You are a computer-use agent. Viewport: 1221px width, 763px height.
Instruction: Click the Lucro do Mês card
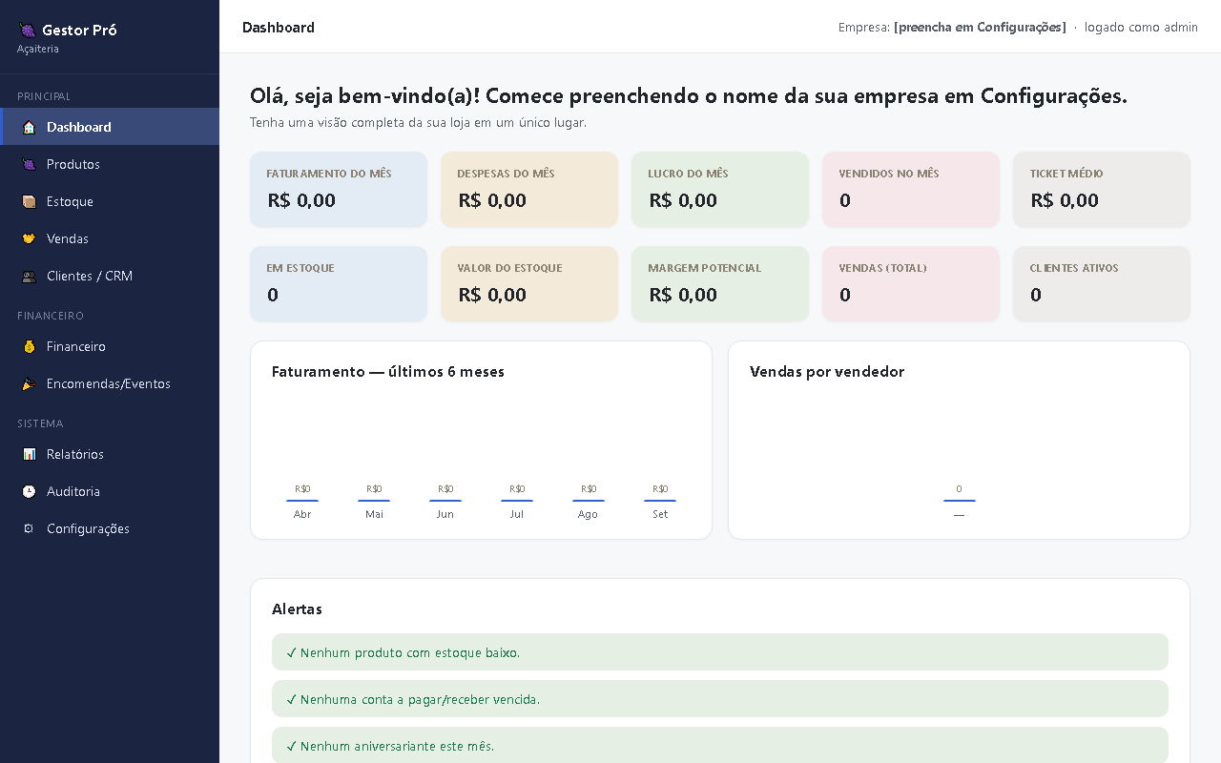click(720, 189)
